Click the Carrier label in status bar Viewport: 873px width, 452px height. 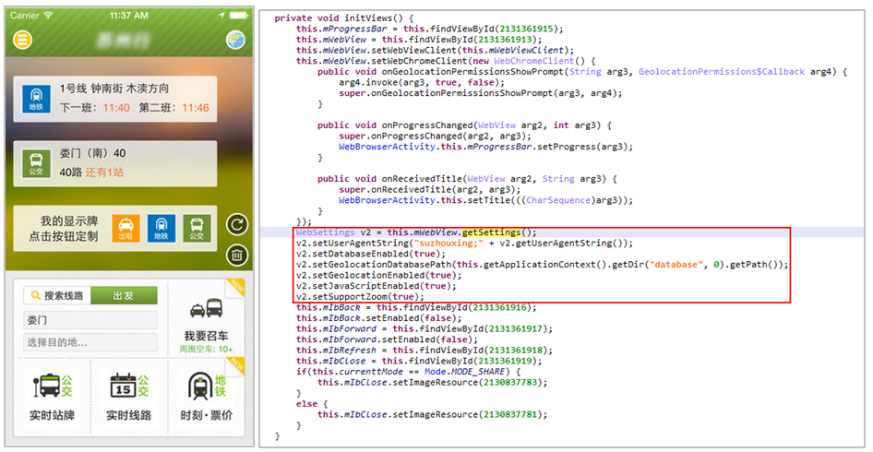(25, 16)
